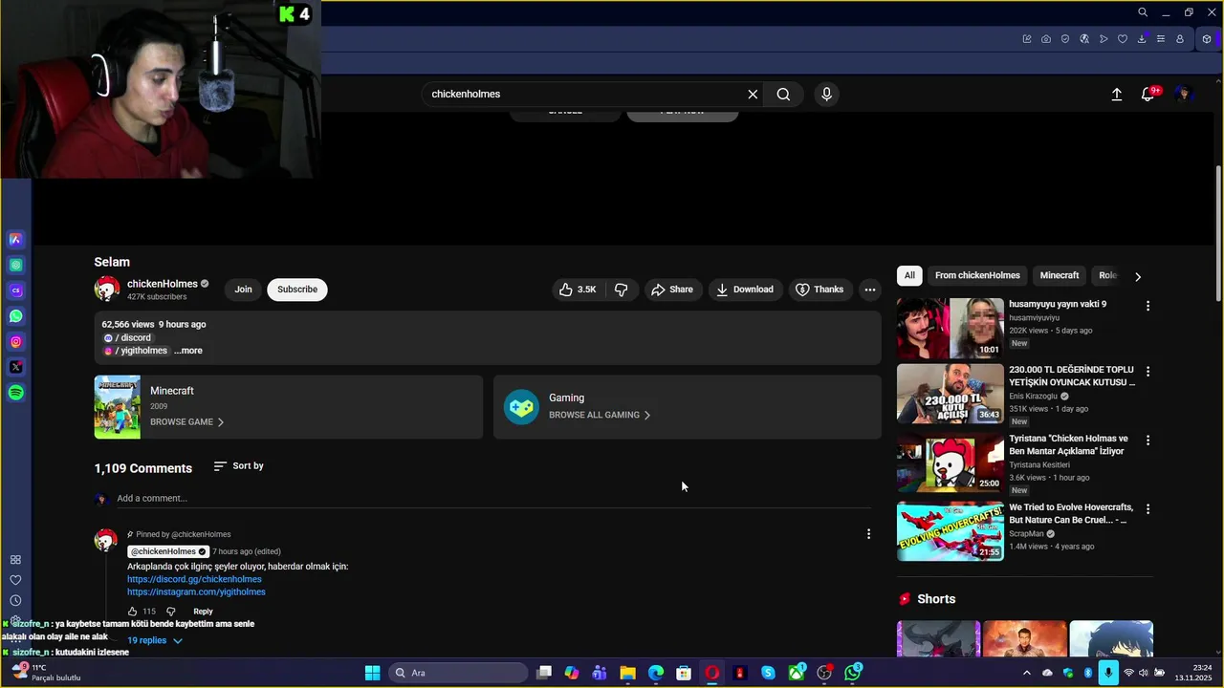
Task: Open the Opera privacy shield icon
Action: pyautogui.click(x=1065, y=39)
